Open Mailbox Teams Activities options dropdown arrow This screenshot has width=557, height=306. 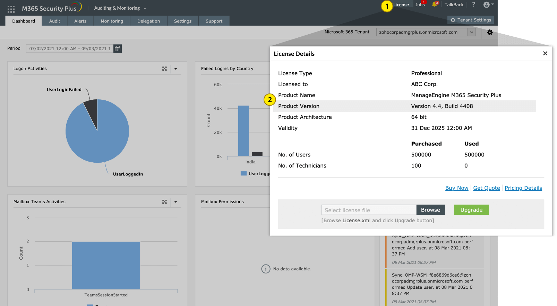(x=175, y=202)
